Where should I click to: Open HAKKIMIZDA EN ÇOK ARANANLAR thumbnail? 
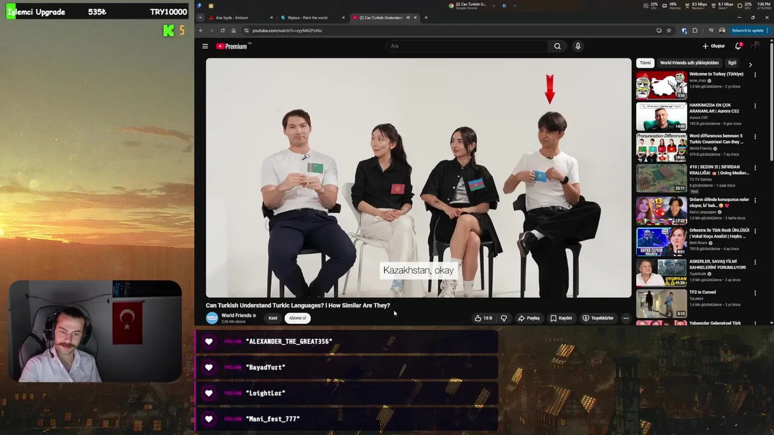(661, 117)
